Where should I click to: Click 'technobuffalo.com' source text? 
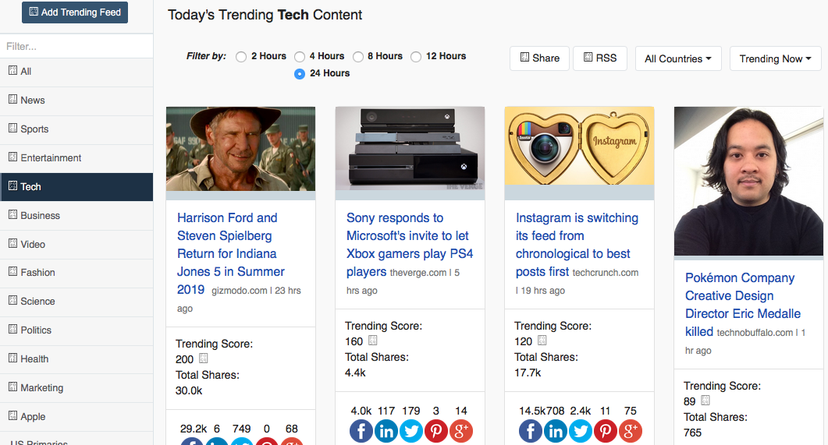(755, 333)
